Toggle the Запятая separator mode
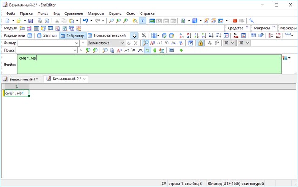Image resolution: width=298 pixels, height=187 pixels. tap(47, 35)
